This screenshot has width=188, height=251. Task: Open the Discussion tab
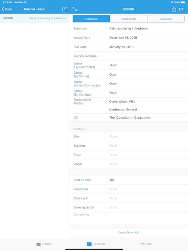coord(166,19)
